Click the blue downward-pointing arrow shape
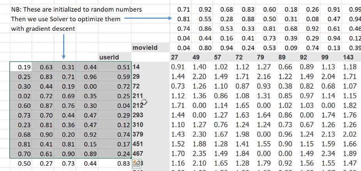Viewport: 361px width, 171px height. 64,46
